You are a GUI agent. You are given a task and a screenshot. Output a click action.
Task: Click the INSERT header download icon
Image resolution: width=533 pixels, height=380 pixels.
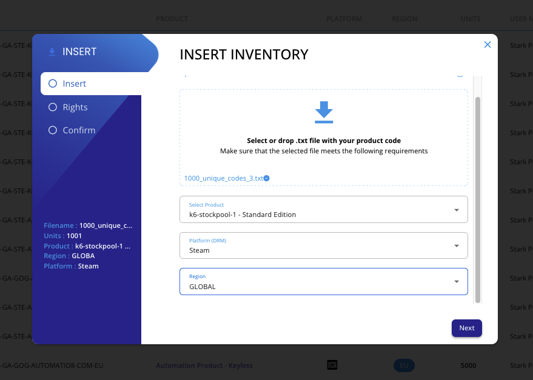52,52
